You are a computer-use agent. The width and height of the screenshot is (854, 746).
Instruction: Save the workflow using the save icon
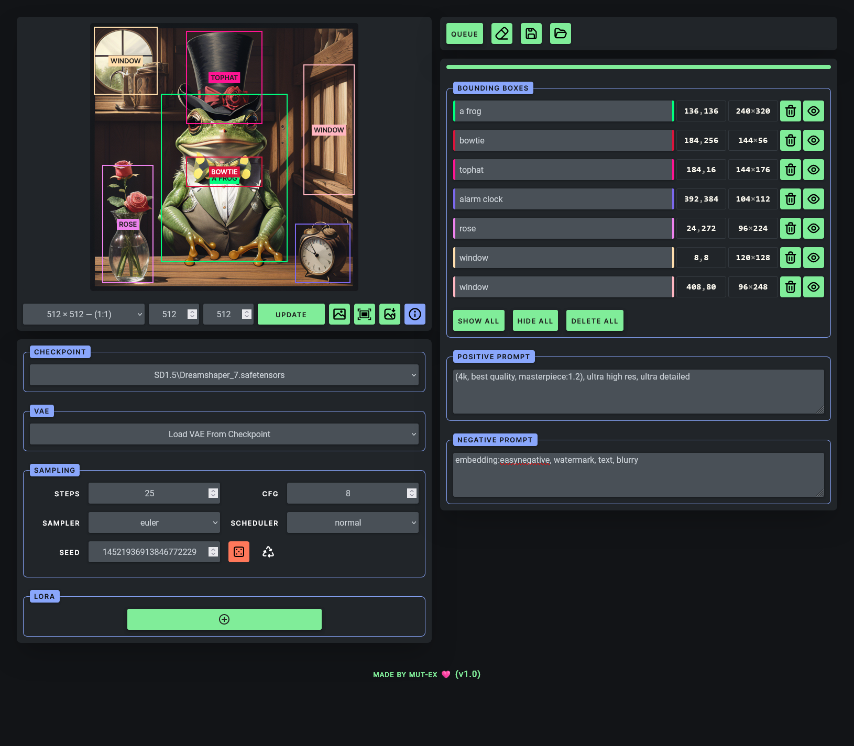pos(531,34)
